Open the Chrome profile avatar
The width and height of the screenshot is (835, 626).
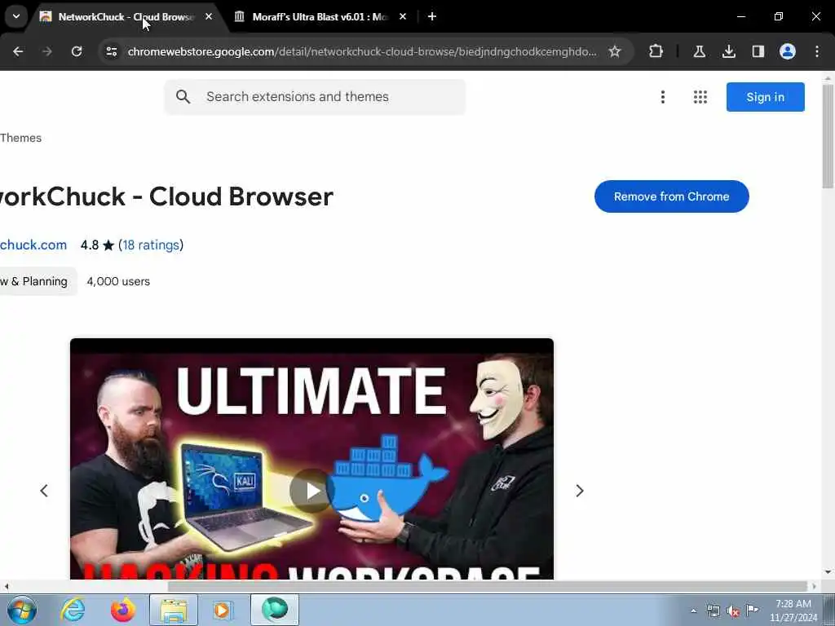[x=787, y=51]
